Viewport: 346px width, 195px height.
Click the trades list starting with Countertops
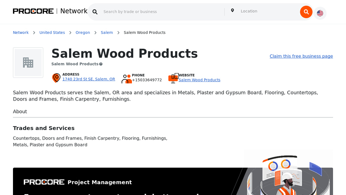click(90, 142)
